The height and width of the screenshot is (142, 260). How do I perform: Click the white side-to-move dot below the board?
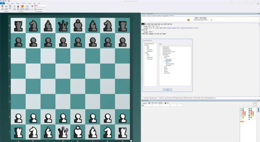coord(131,140)
